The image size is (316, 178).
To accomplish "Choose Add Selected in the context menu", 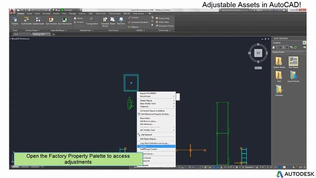I will 156,134.
